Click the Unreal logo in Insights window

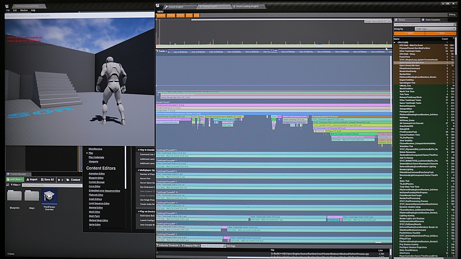click(158, 6)
